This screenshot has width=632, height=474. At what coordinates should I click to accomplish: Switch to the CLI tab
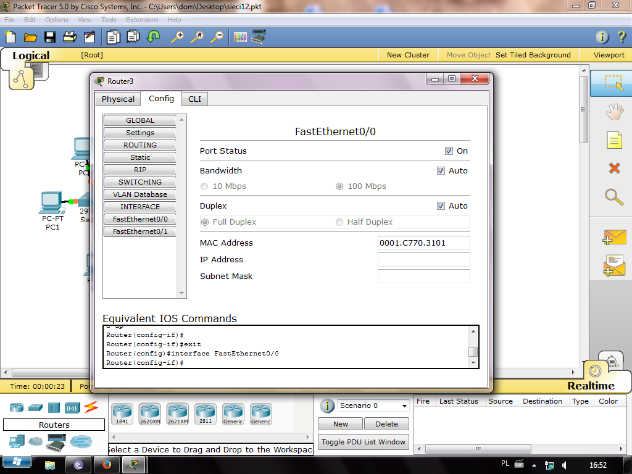(x=194, y=99)
